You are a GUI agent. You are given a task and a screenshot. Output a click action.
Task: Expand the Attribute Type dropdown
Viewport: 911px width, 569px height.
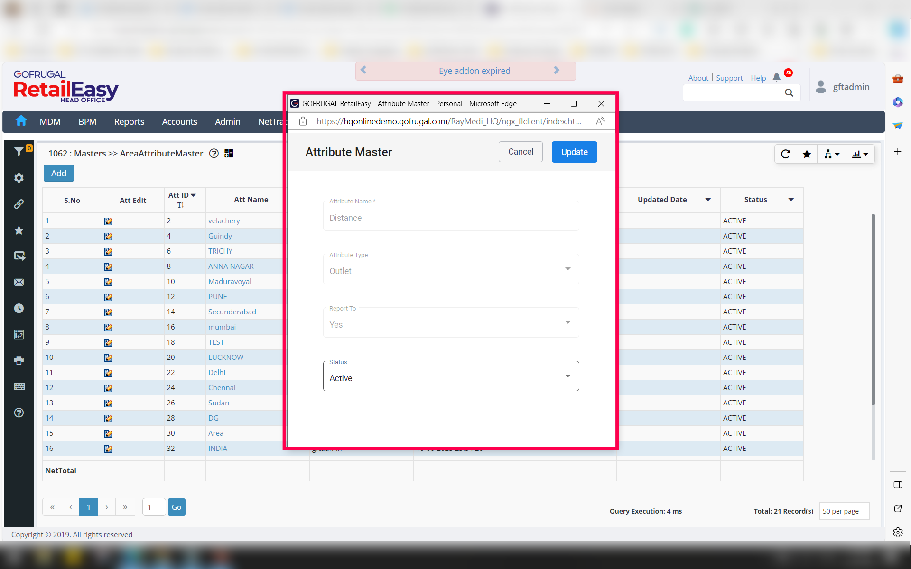tap(451, 271)
